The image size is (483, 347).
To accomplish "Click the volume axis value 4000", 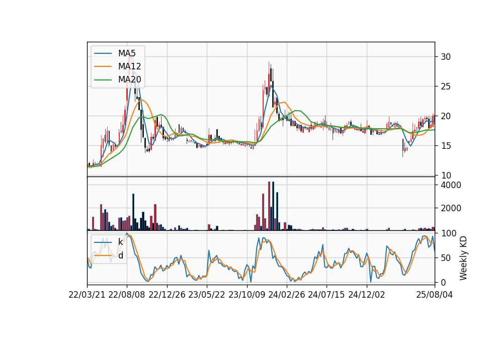I will coord(451,186).
